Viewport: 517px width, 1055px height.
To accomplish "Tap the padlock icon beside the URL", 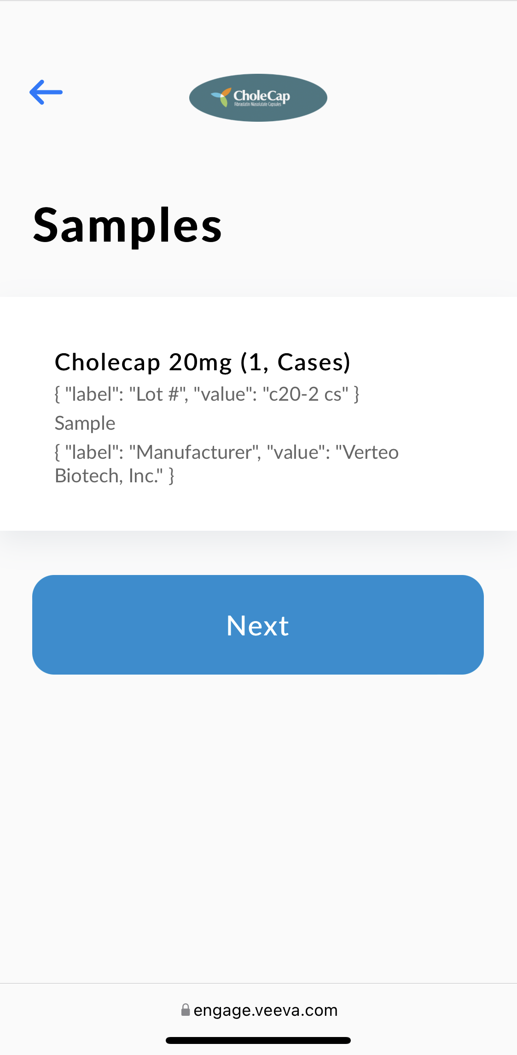I will pyautogui.click(x=186, y=1010).
